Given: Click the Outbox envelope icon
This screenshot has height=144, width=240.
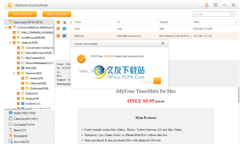Looking at the screenshot, I should tap(23, 103).
